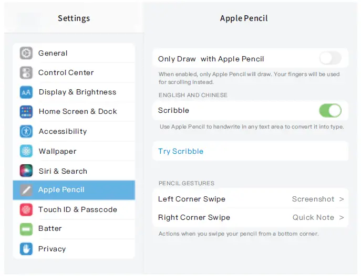Click the Accessibility icon
This screenshot has width=361, height=276.
(x=26, y=131)
